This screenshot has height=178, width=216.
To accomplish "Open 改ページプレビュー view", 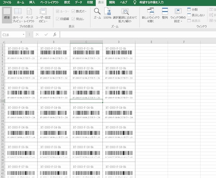I will [x=18, y=15].
